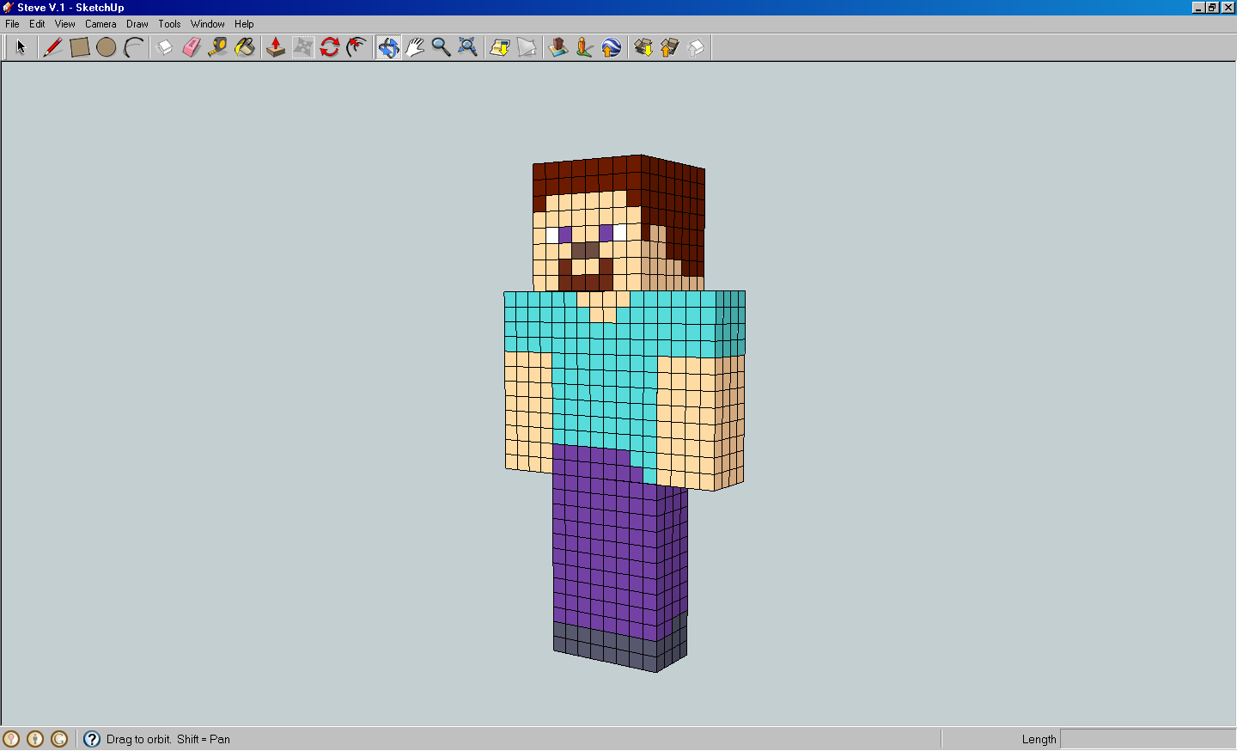This screenshot has height=751, width=1237.
Task: Select the Rotate tool
Action: pos(331,47)
